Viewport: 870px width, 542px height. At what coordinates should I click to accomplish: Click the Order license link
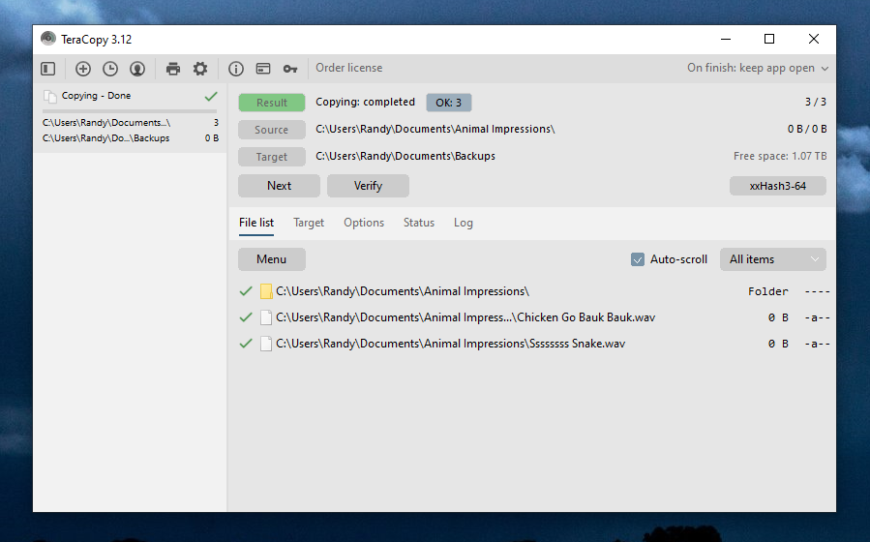tap(349, 68)
